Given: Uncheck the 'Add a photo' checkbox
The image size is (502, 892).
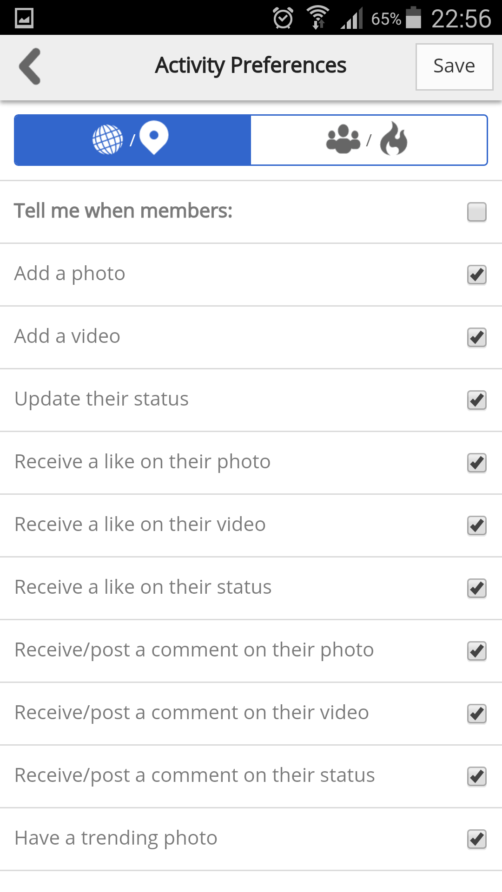Looking at the screenshot, I should coord(476,275).
